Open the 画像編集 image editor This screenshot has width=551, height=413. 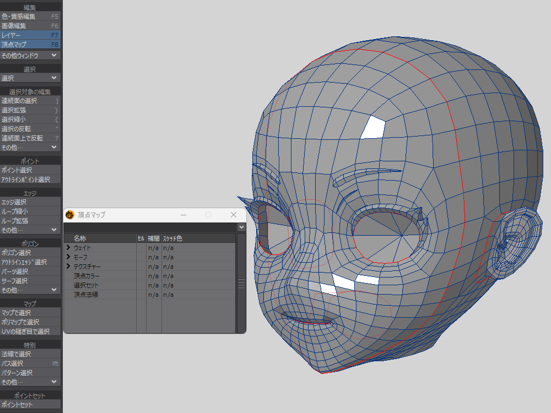(30, 26)
